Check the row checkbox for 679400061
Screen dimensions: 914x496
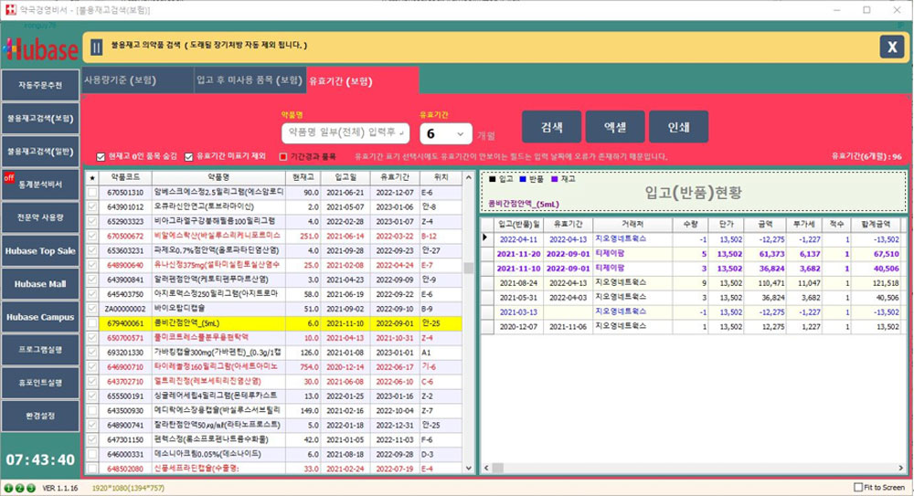[x=92, y=323]
